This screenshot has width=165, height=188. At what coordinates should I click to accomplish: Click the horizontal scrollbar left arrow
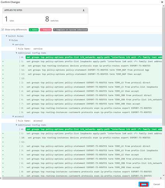click(1, 178)
